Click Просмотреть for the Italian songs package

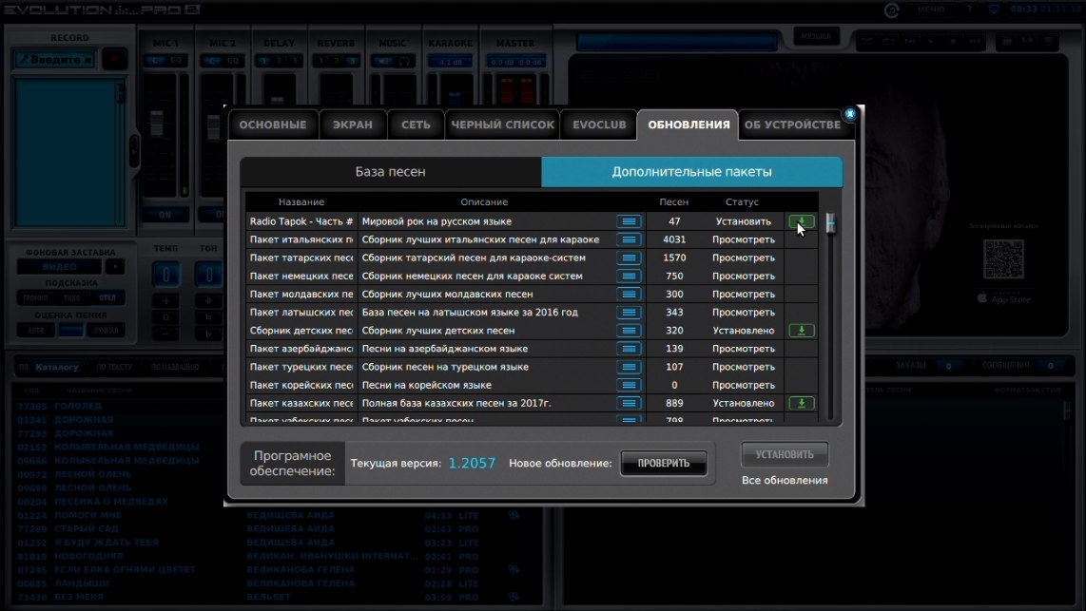click(x=743, y=239)
